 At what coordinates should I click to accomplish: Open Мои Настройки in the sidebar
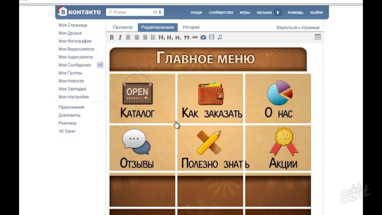tap(74, 97)
